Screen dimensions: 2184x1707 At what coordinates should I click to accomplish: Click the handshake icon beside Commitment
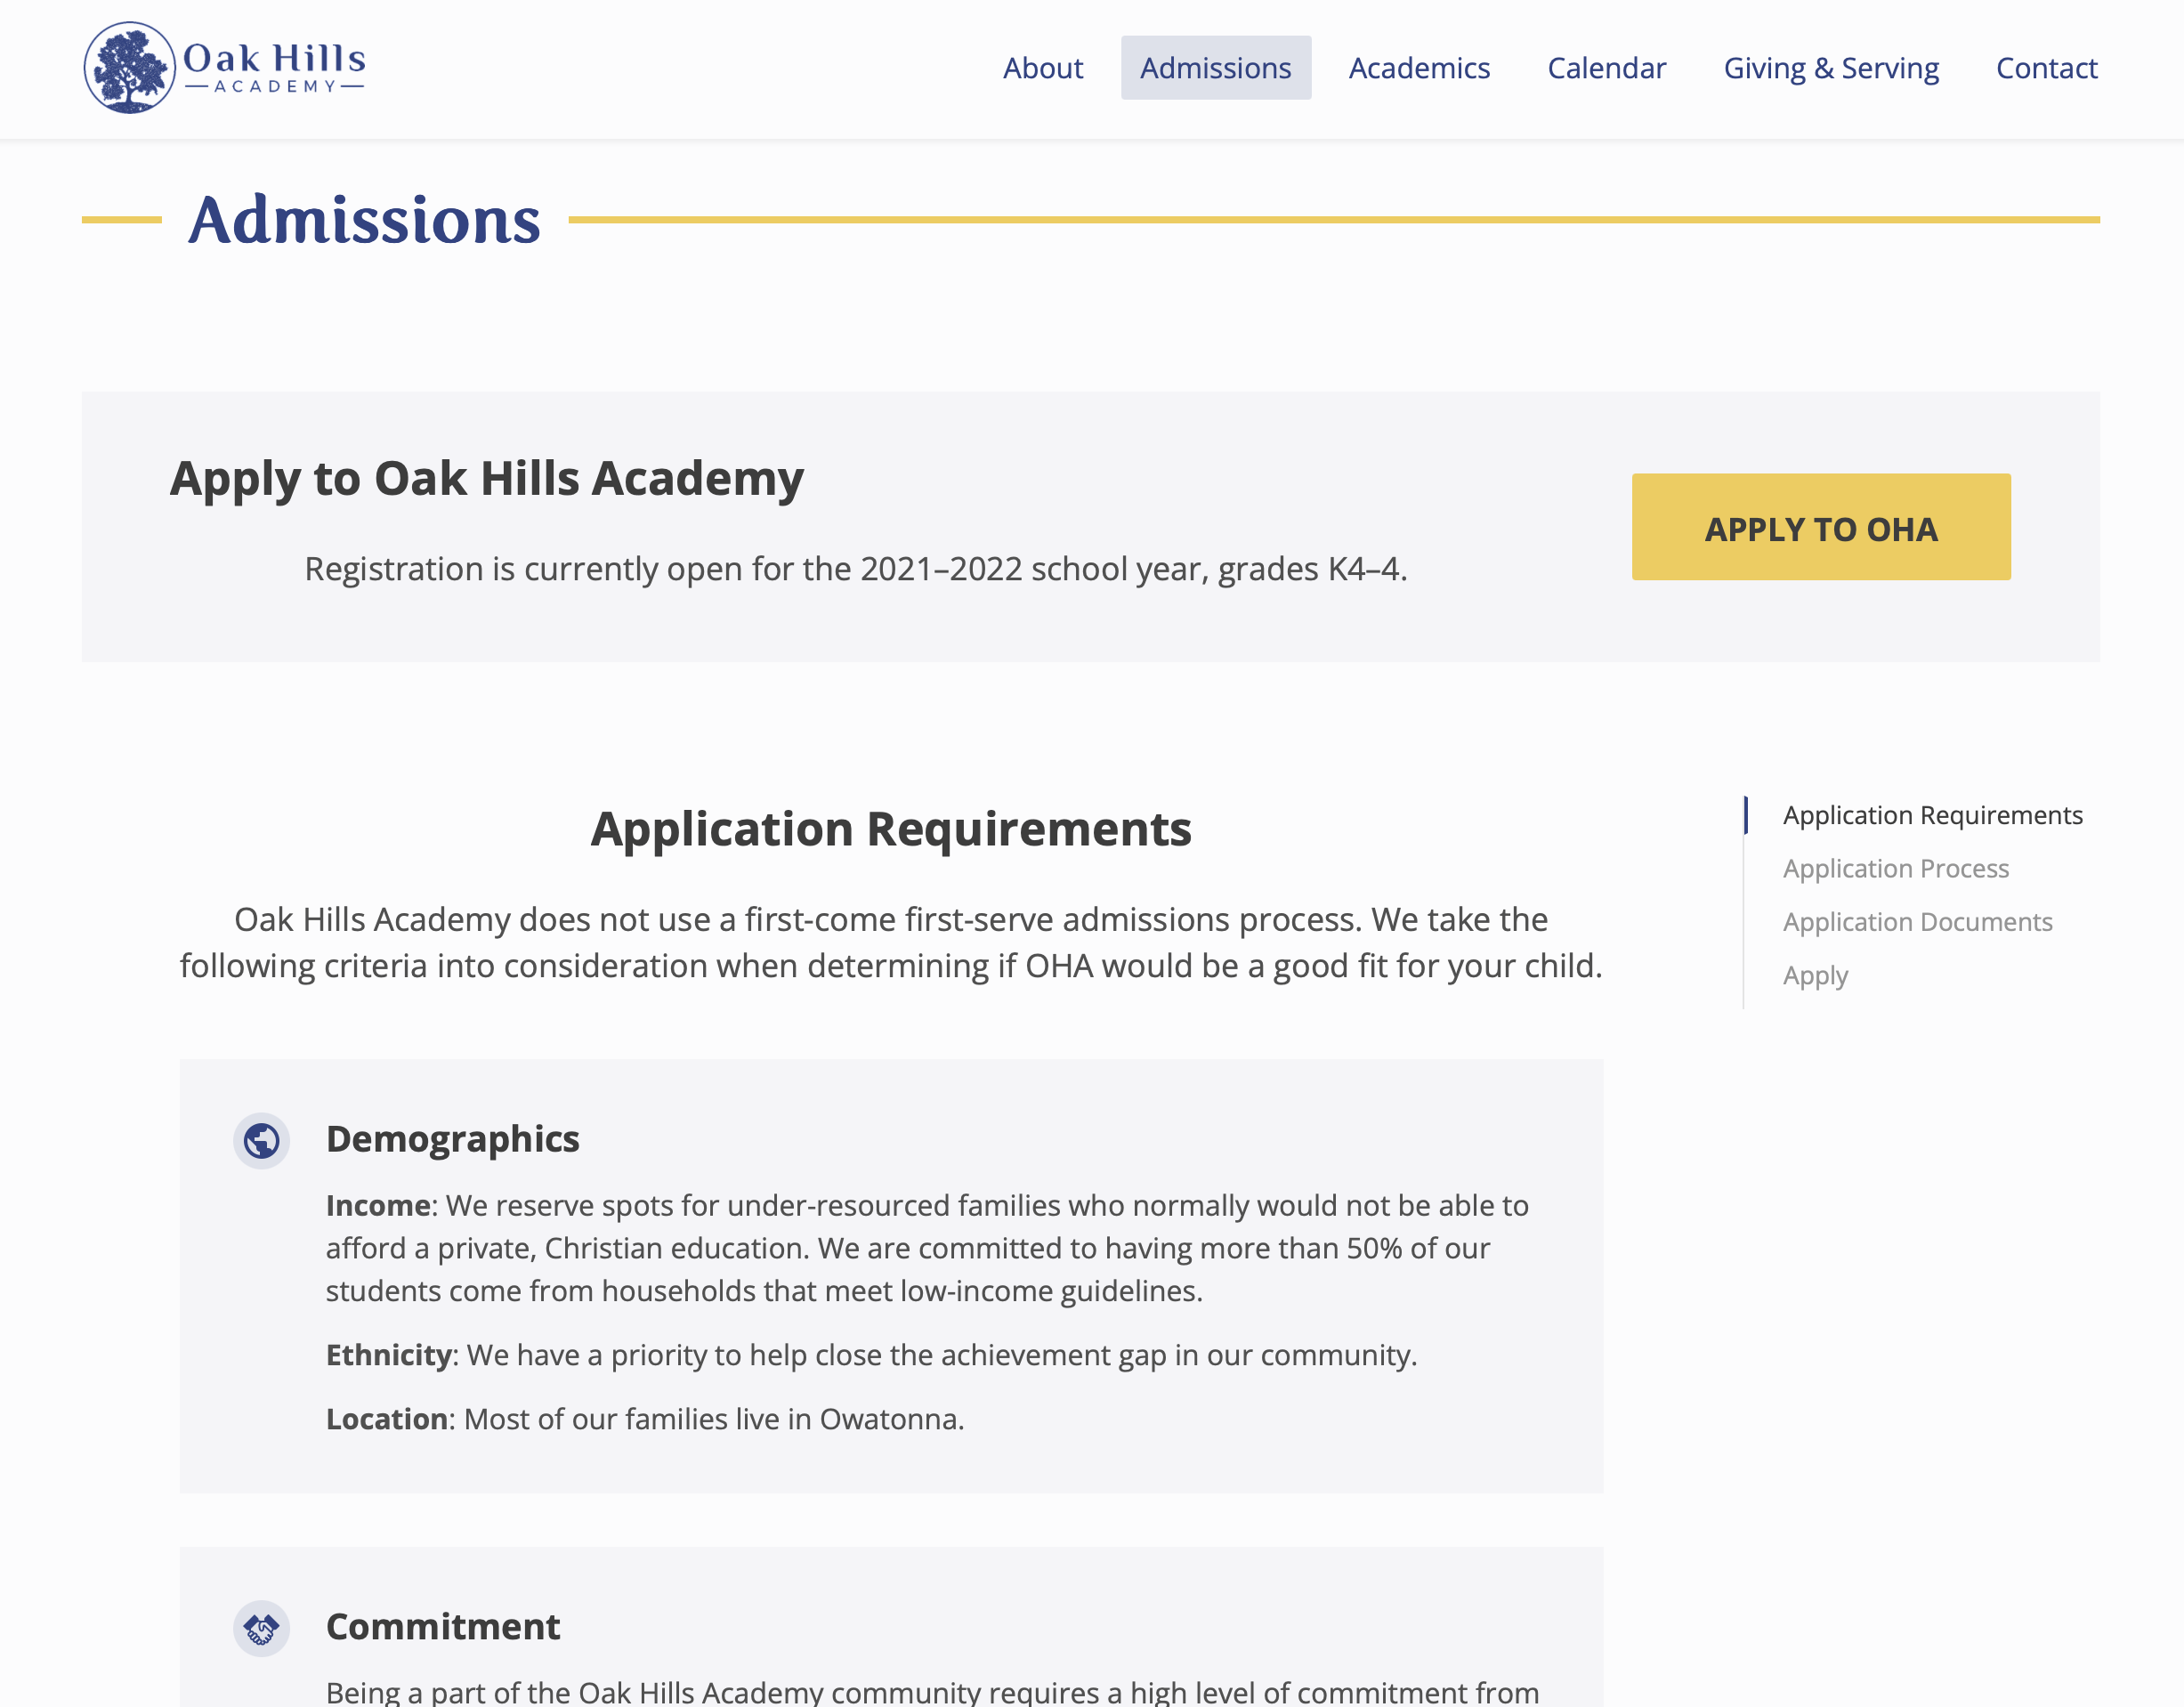262,1629
